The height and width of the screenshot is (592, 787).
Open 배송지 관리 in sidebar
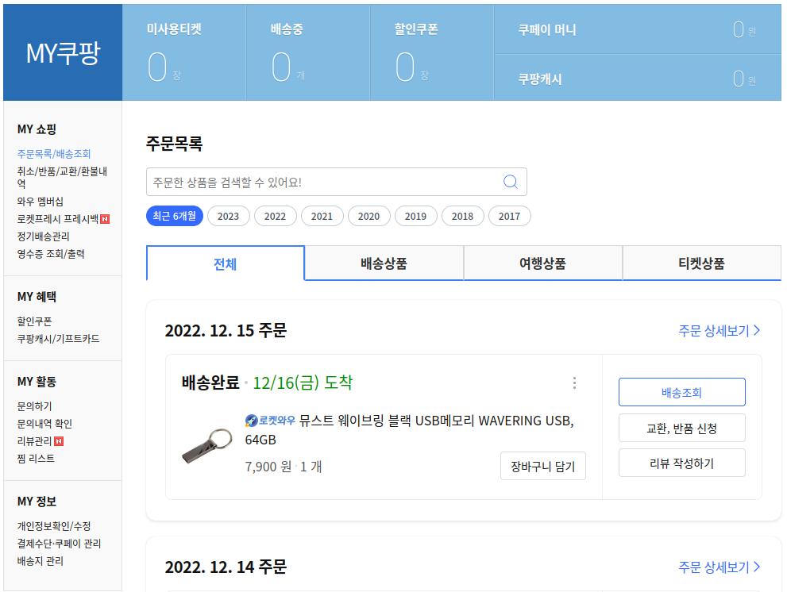point(41,561)
